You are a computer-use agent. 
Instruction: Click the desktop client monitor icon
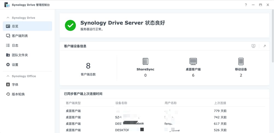(x=193, y=61)
